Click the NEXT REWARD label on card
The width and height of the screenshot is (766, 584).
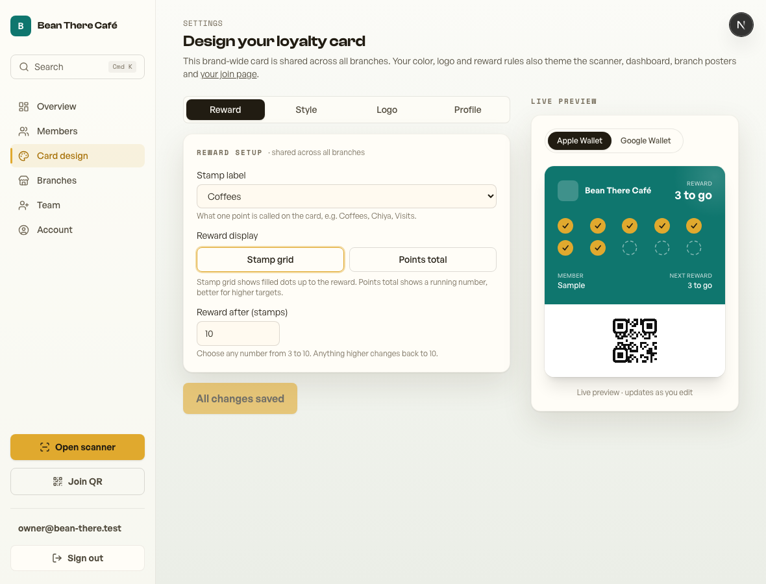[x=690, y=276]
